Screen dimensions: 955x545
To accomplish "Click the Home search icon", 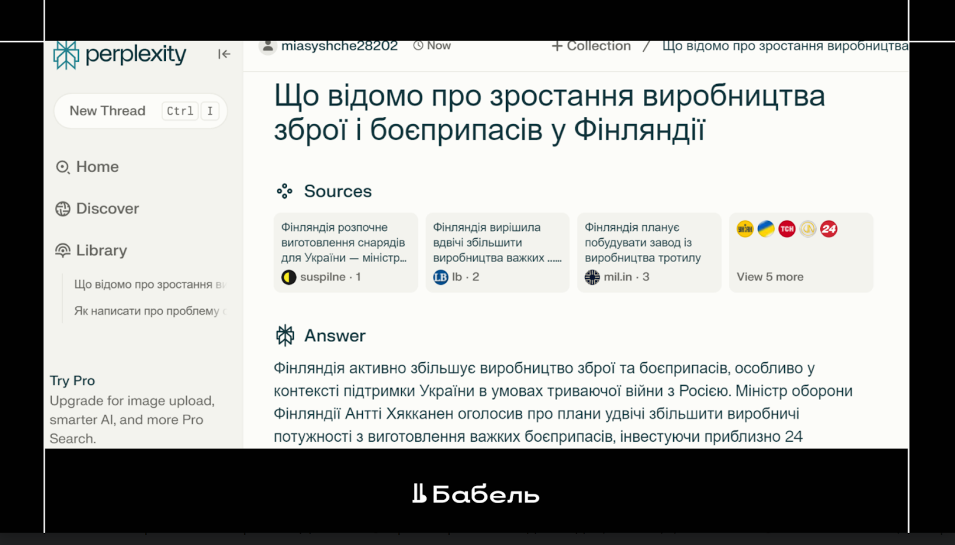I will [x=63, y=167].
